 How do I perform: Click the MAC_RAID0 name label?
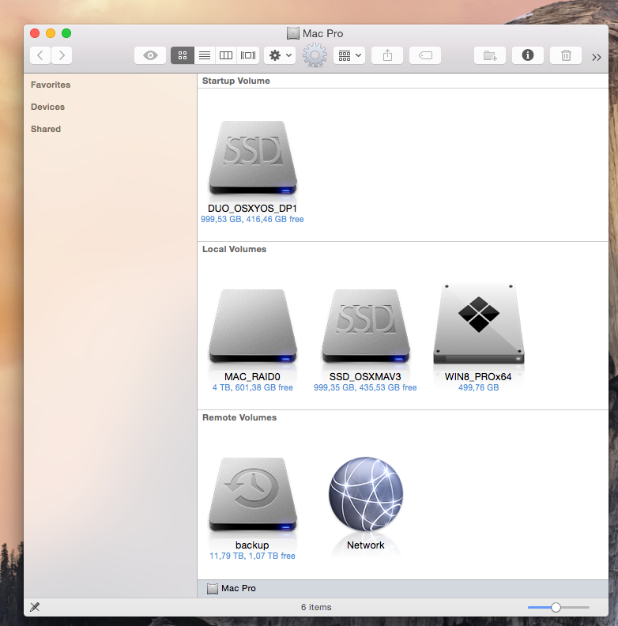click(x=252, y=377)
